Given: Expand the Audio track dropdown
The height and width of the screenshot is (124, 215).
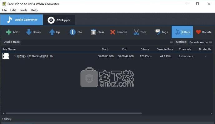Looking at the screenshot, I should tap(171, 42).
